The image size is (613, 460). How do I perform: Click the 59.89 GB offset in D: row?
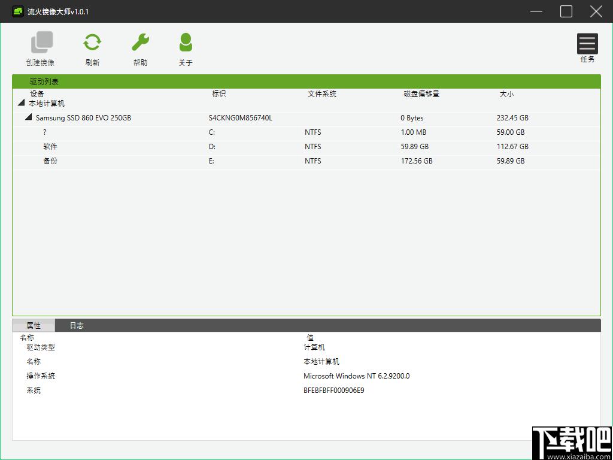[x=414, y=147]
